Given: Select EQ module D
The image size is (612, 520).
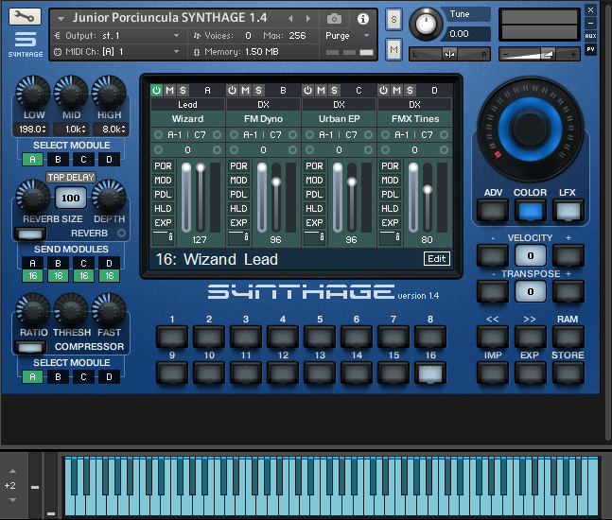Looking at the screenshot, I should click(110, 159).
